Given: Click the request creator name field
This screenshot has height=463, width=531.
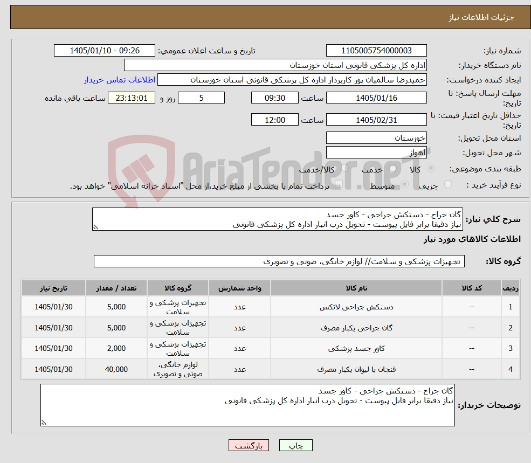Looking at the screenshot, I should [x=292, y=80].
